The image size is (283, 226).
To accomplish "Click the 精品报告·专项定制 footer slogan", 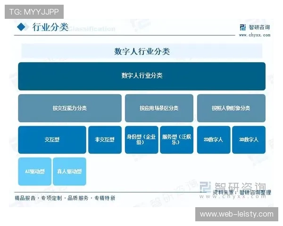I will click(65, 198).
